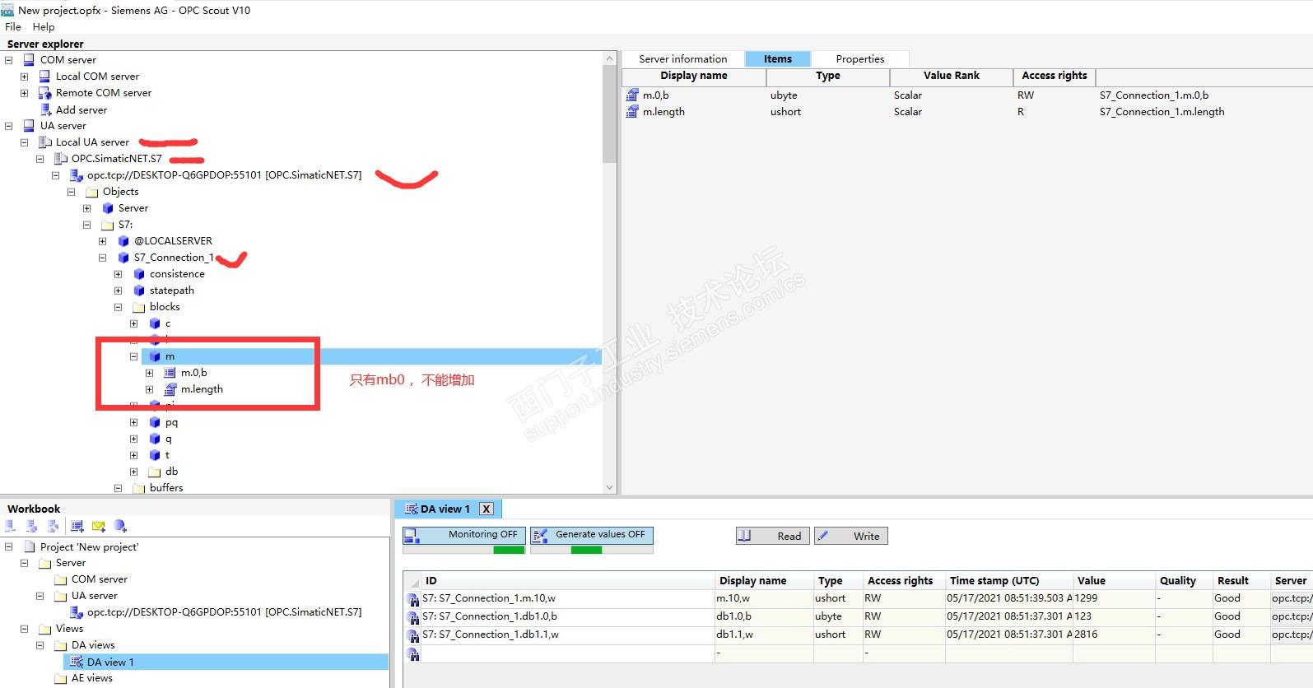Click the globe-with-plus icon in Workbook toolbar
This screenshot has height=688, width=1313.
[x=120, y=526]
